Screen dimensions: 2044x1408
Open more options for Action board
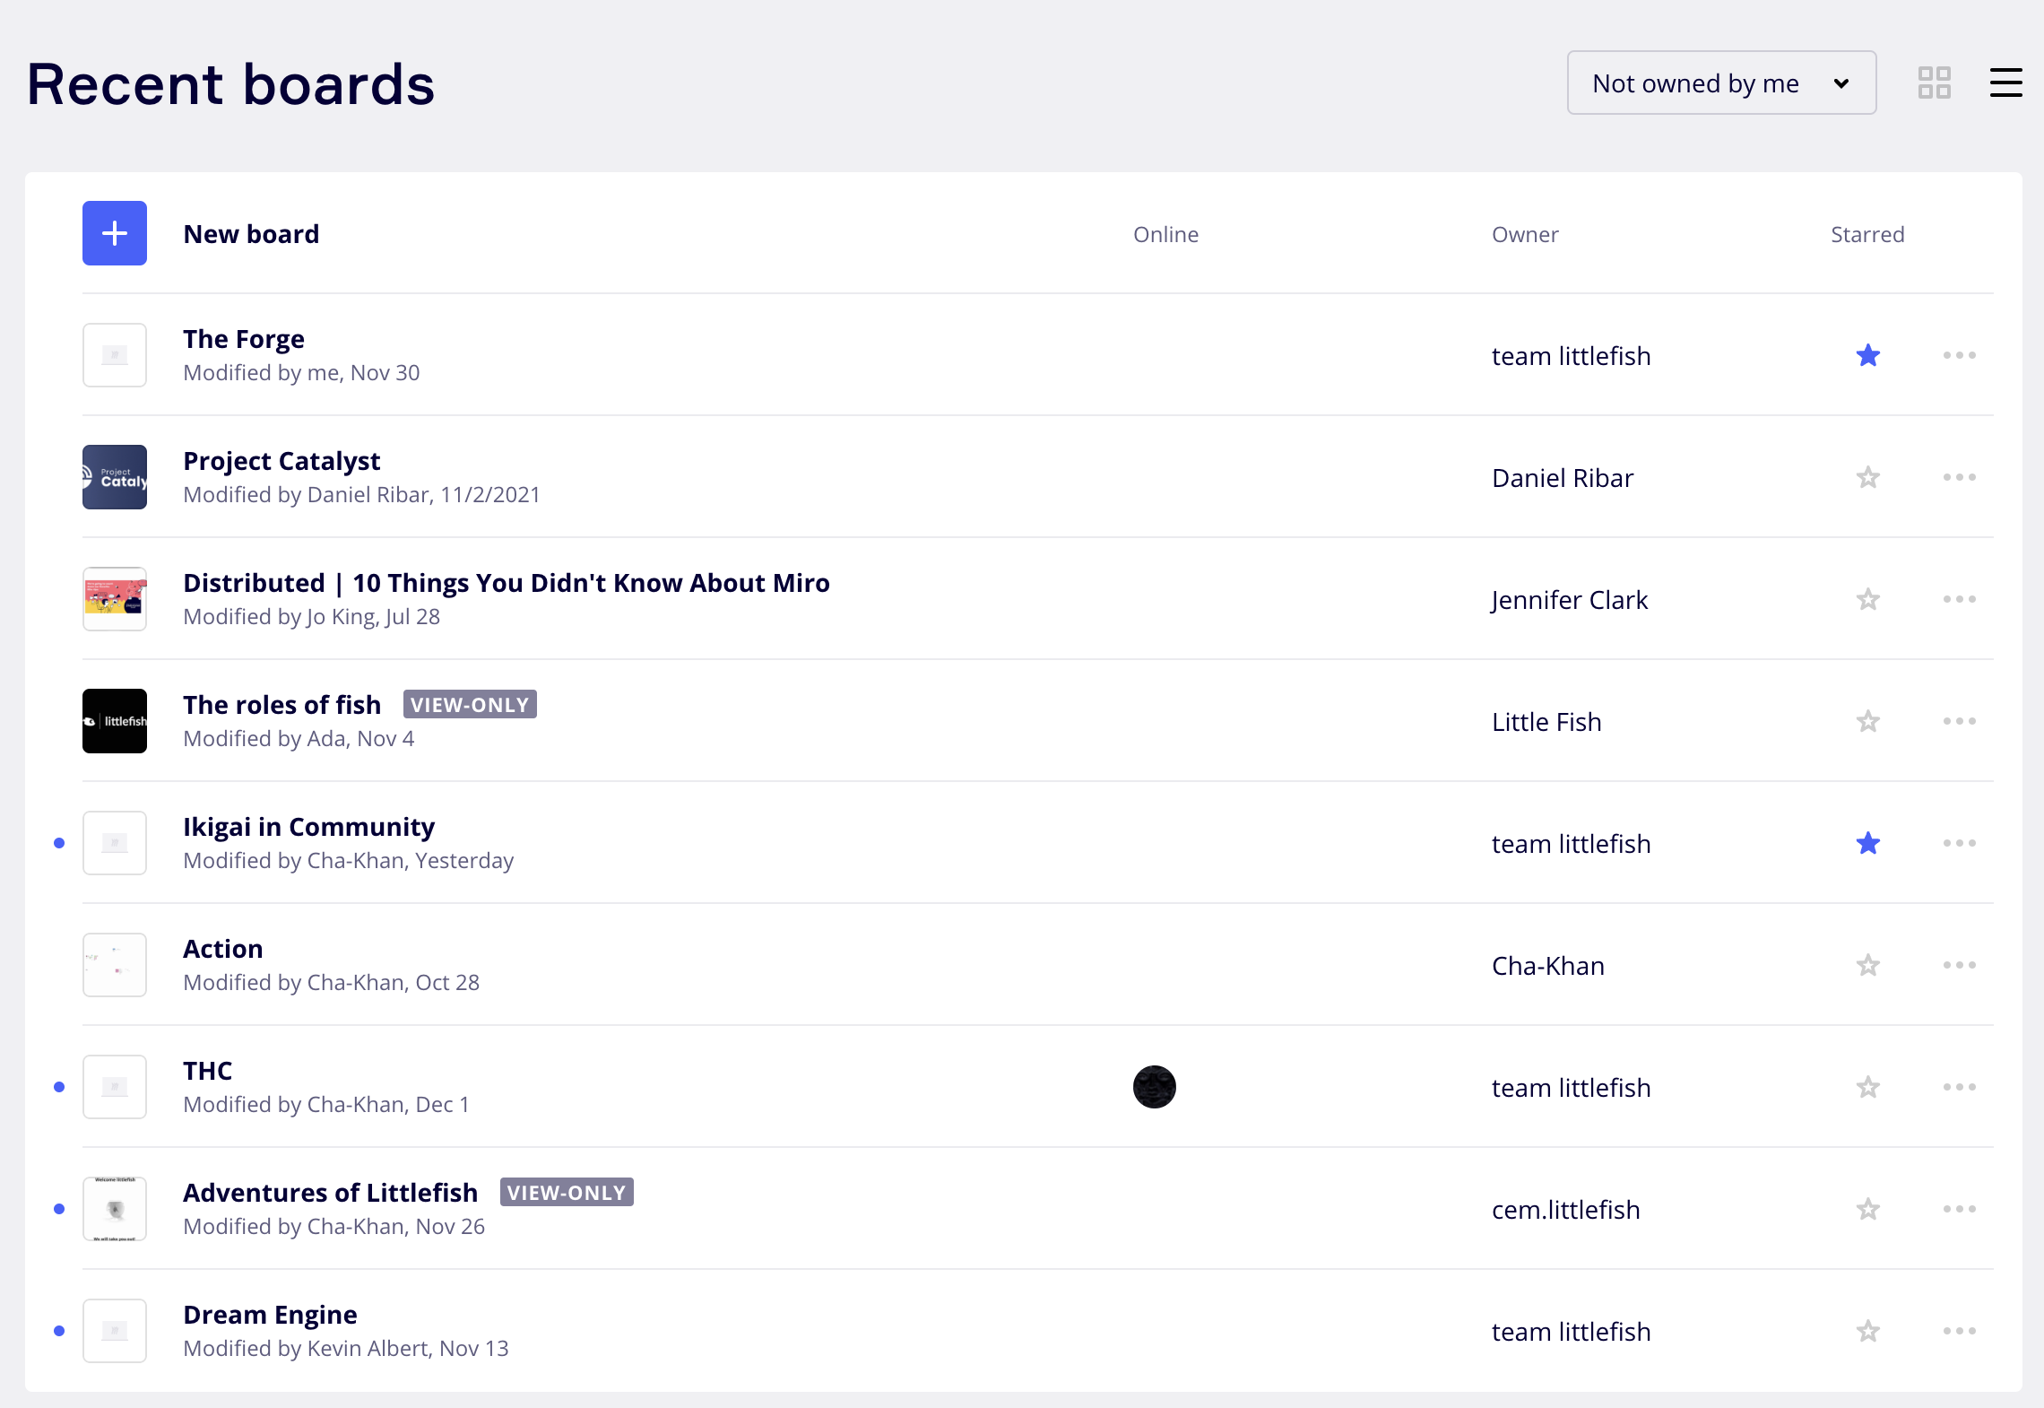click(1959, 966)
